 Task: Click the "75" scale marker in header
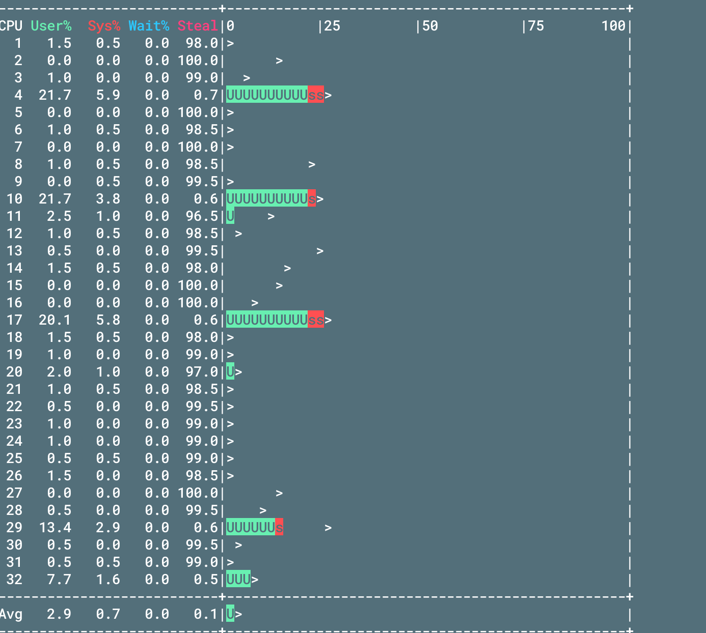click(x=536, y=26)
